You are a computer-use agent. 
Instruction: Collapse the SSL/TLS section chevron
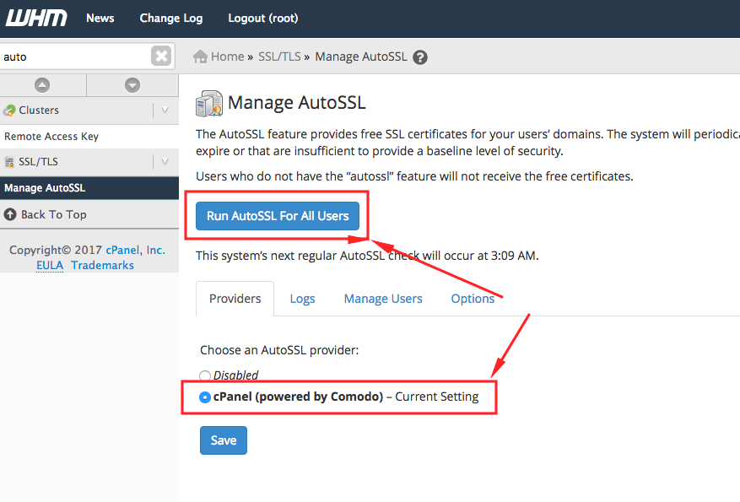(x=165, y=162)
